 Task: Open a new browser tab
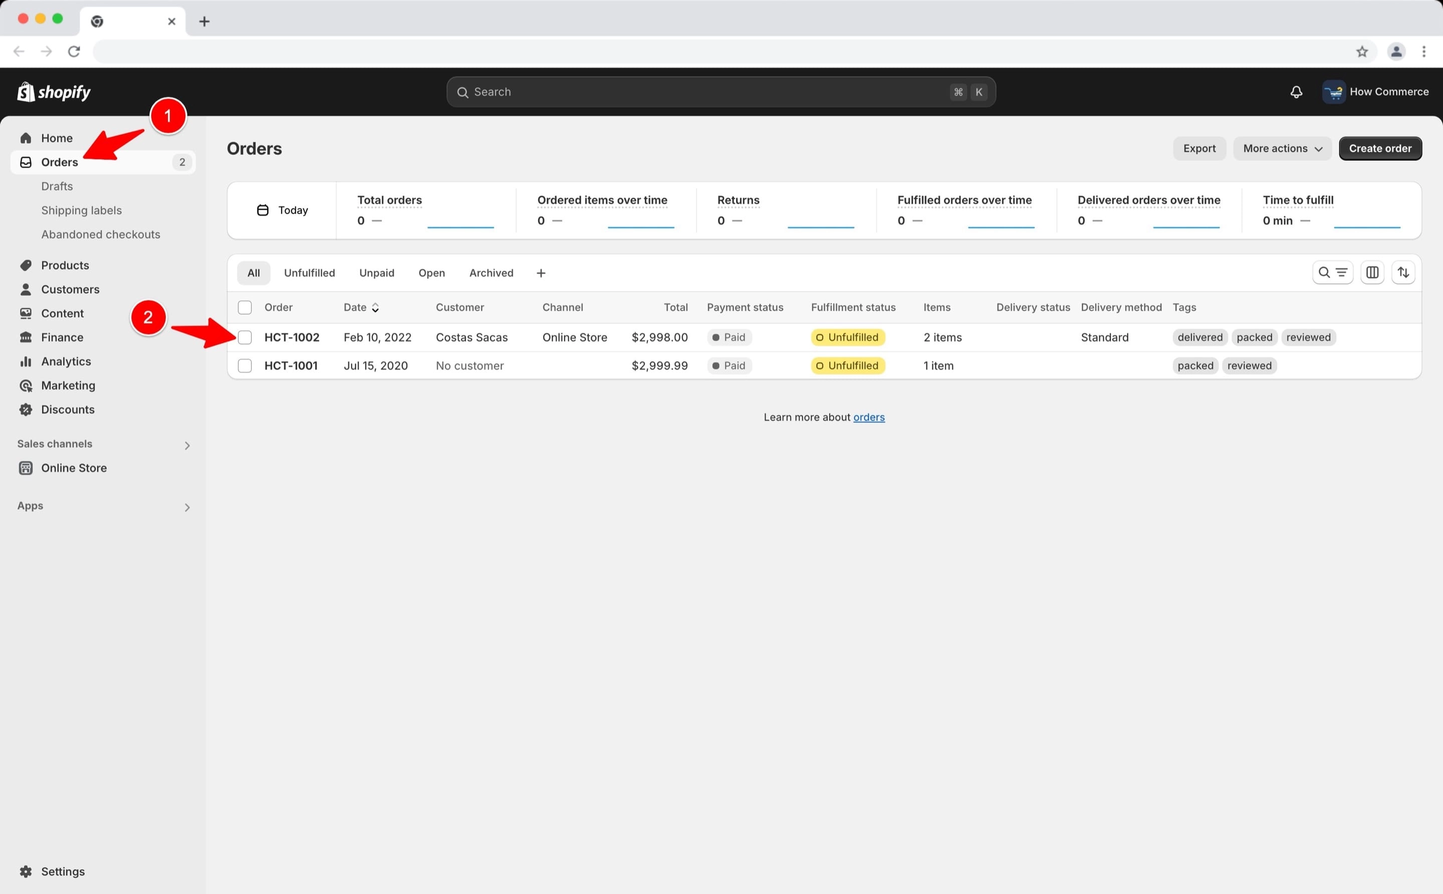click(x=204, y=21)
